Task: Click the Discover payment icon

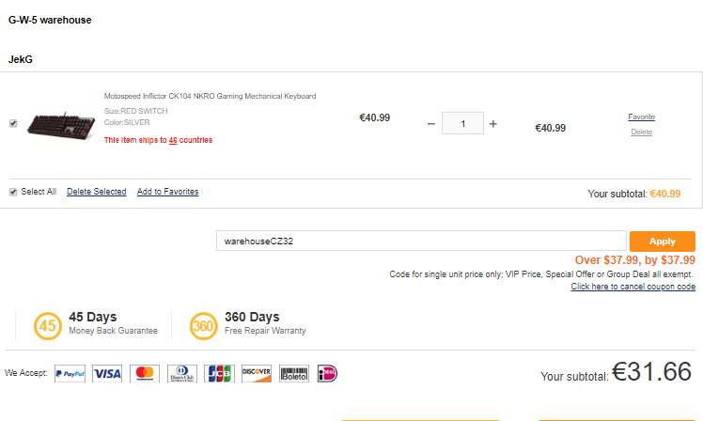Action: [x=257, y=373]
